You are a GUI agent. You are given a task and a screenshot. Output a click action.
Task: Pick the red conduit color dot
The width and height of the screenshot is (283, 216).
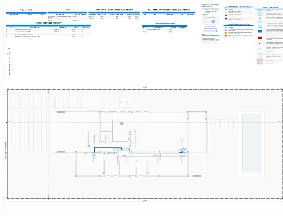click(x=226, y=19)
